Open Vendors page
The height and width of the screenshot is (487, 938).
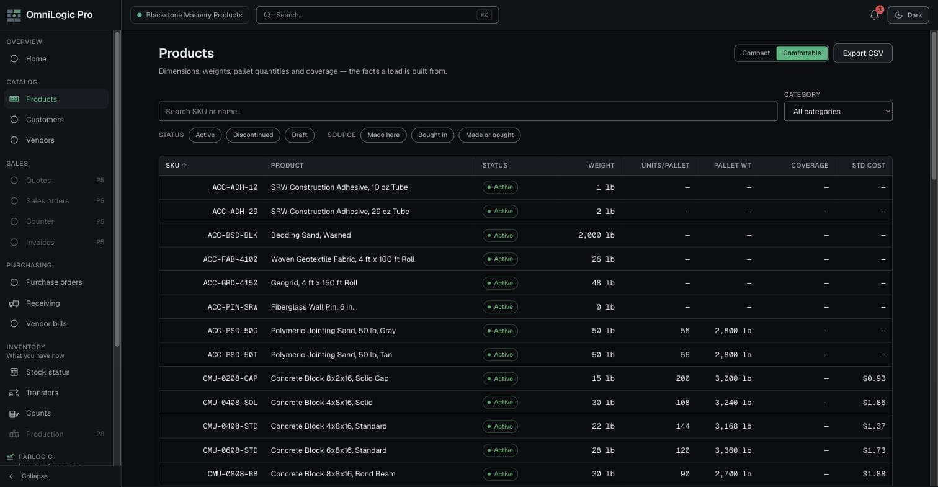56,140
